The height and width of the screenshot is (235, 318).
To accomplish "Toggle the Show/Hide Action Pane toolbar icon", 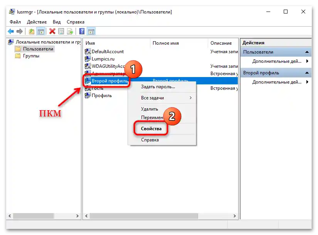I will point(91,32).
